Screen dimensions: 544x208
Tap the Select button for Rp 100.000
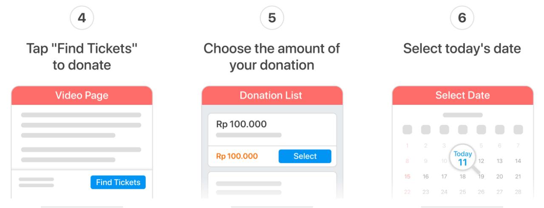[305, 156]
